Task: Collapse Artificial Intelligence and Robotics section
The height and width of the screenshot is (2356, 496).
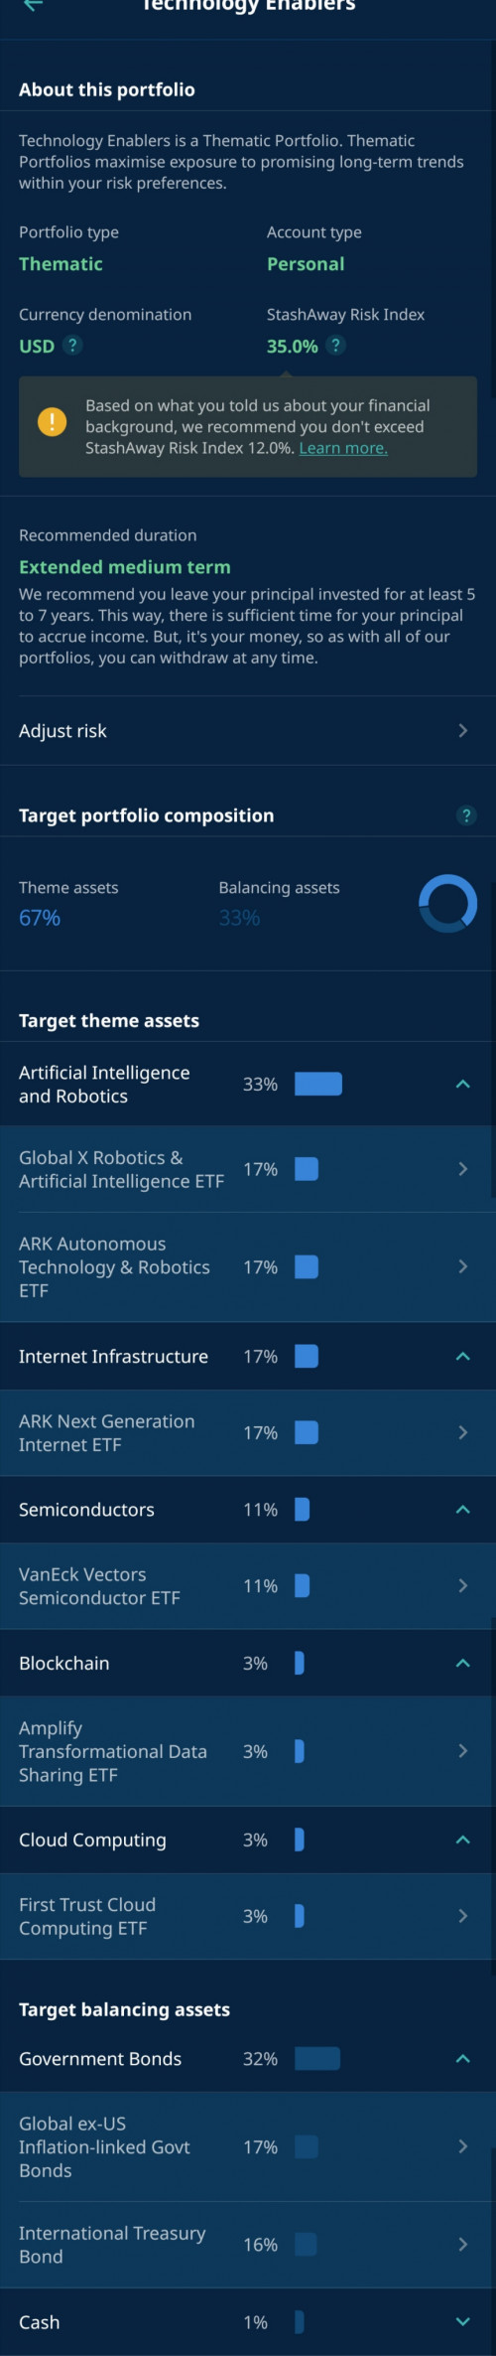Action: 462,1084
